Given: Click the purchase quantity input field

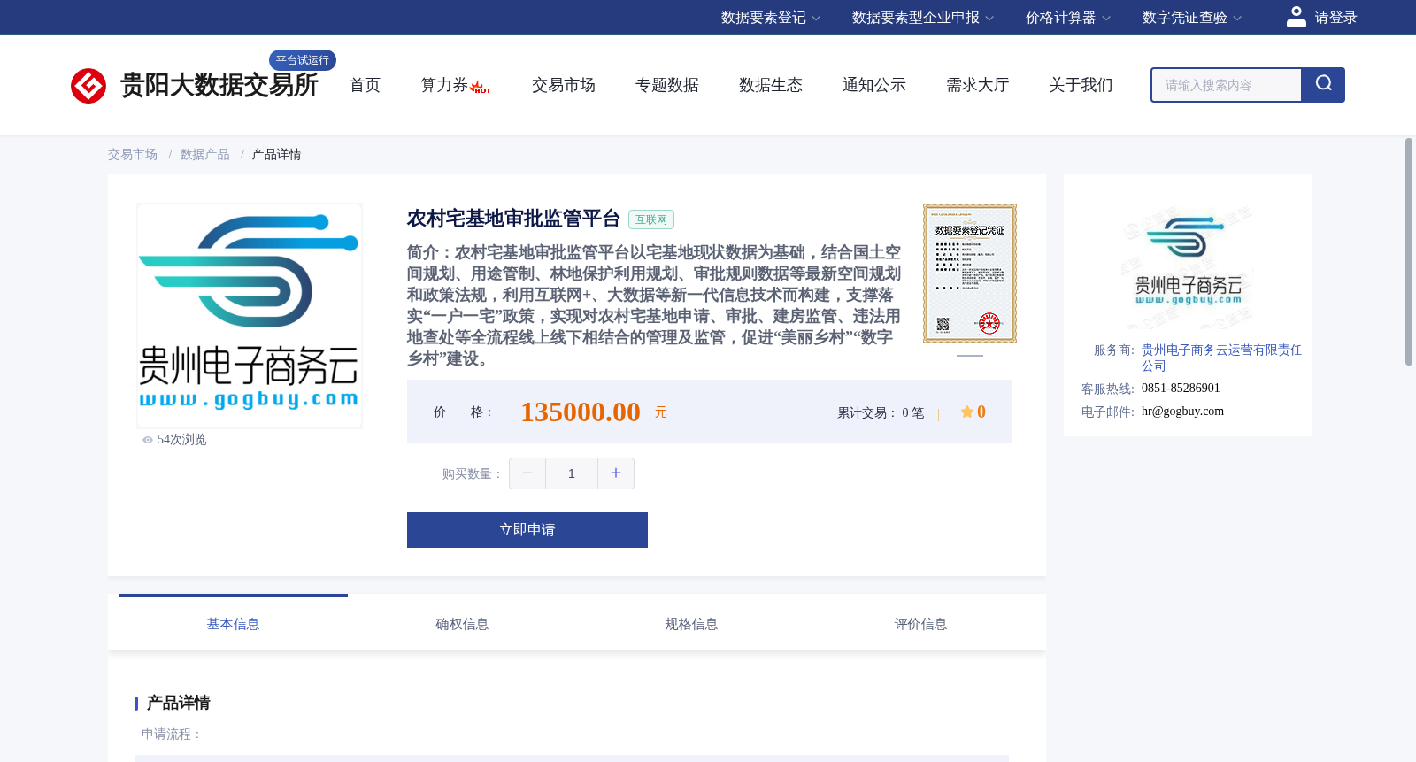Looking at the screenshot, I should [x=572, y=473].
